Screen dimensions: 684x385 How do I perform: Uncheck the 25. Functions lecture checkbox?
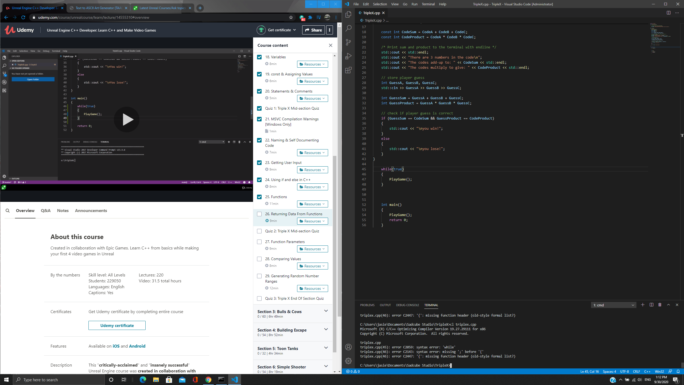tap(259, 197)
